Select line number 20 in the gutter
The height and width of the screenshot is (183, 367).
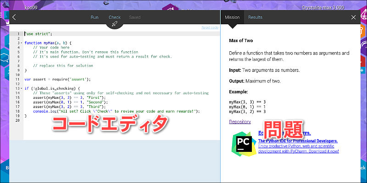point(17,120)
